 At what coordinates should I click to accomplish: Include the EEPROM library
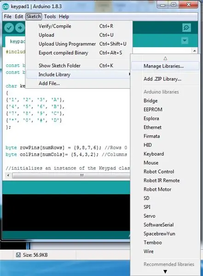coord(165,109)
